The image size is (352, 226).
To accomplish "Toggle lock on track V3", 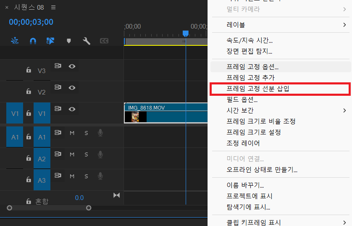I will point(29,70).
